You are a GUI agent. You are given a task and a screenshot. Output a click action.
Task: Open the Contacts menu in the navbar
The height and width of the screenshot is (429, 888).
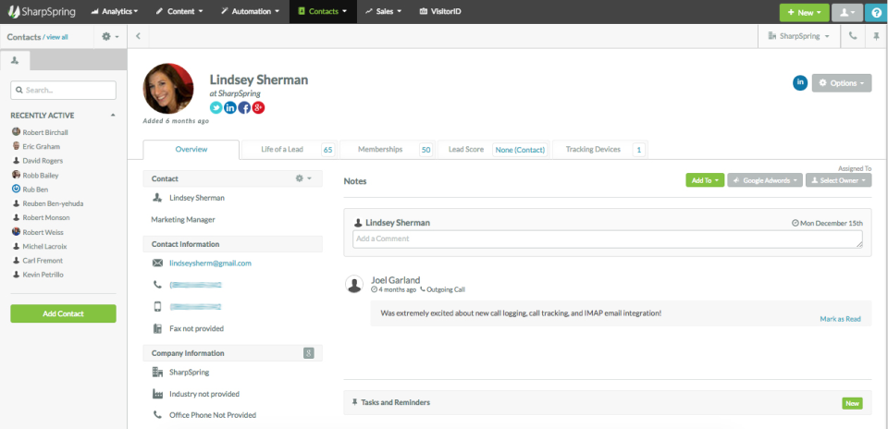323,11
